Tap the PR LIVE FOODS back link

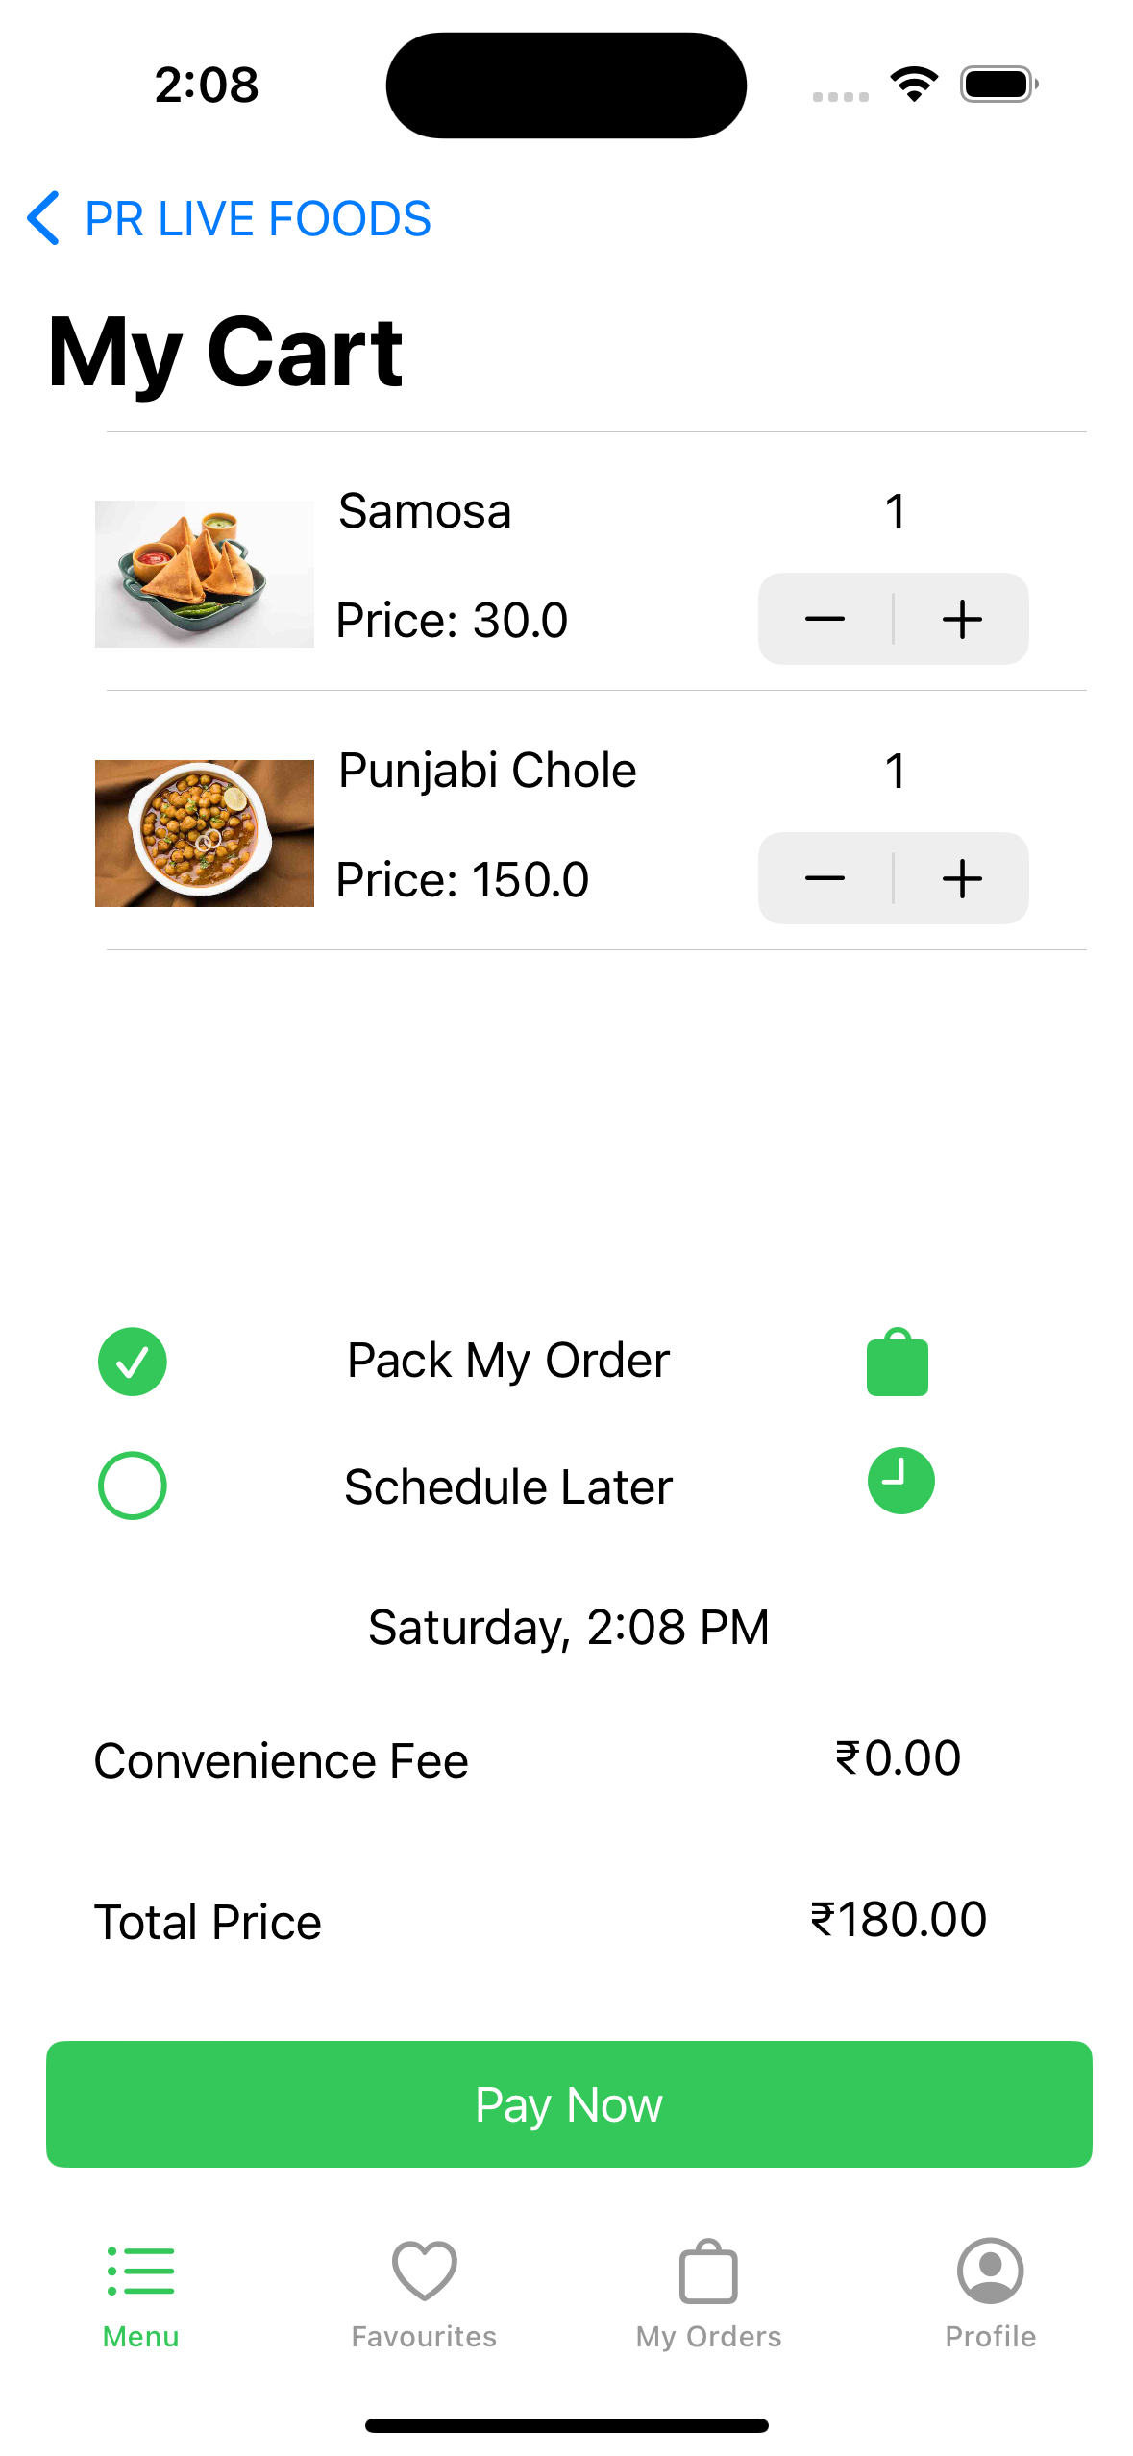tap(258, 218)
